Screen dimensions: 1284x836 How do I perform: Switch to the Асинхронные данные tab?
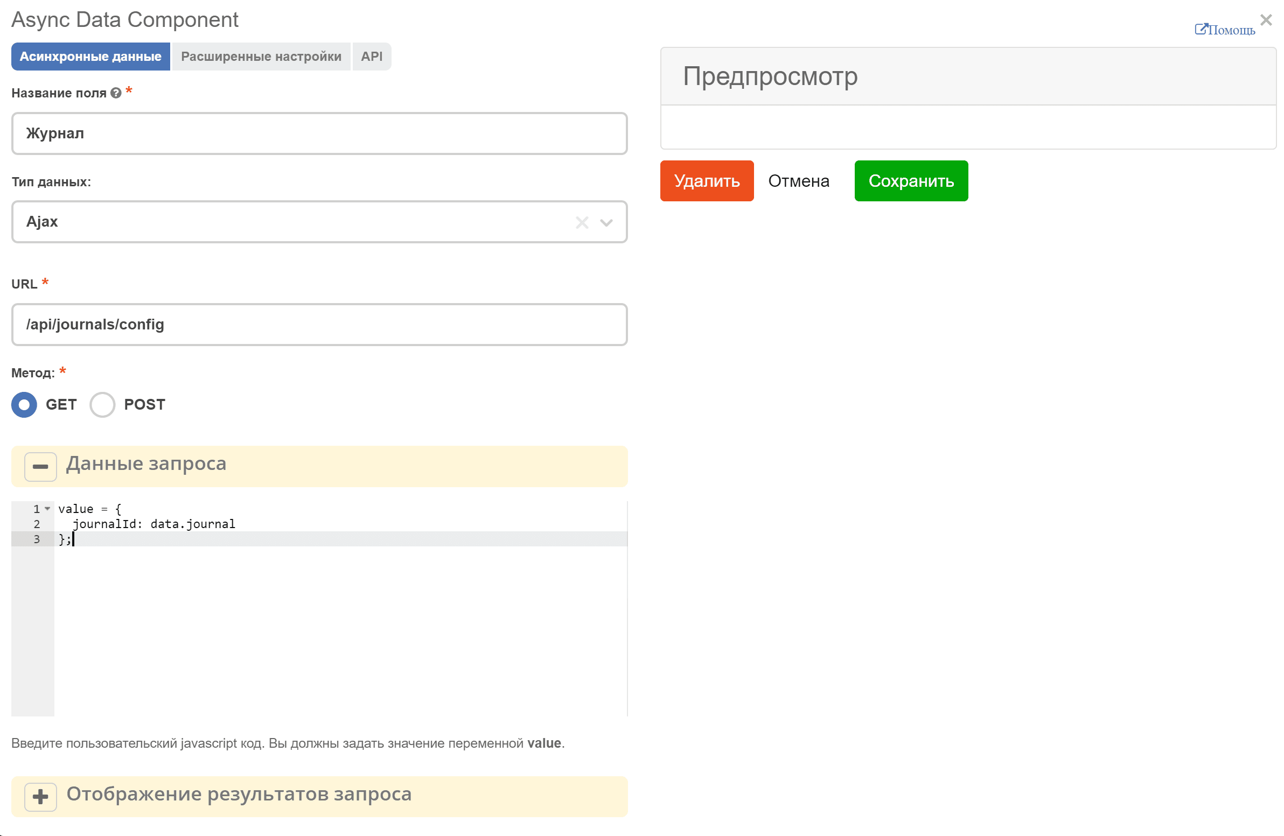90,57
